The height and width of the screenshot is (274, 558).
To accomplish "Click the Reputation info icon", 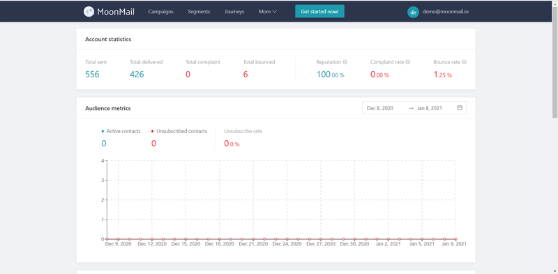I will click(x=345, y=62).
